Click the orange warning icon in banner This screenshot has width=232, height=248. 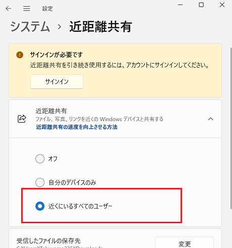pyautogui.click(x=20, y=55)
